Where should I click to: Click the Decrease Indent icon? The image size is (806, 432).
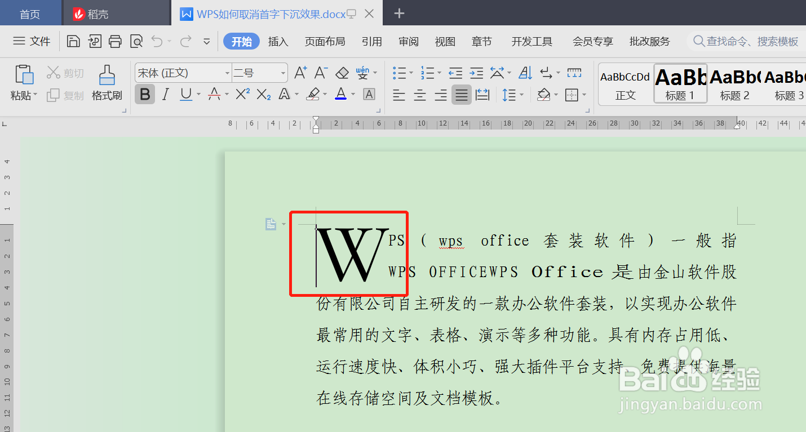click(455, 73)
